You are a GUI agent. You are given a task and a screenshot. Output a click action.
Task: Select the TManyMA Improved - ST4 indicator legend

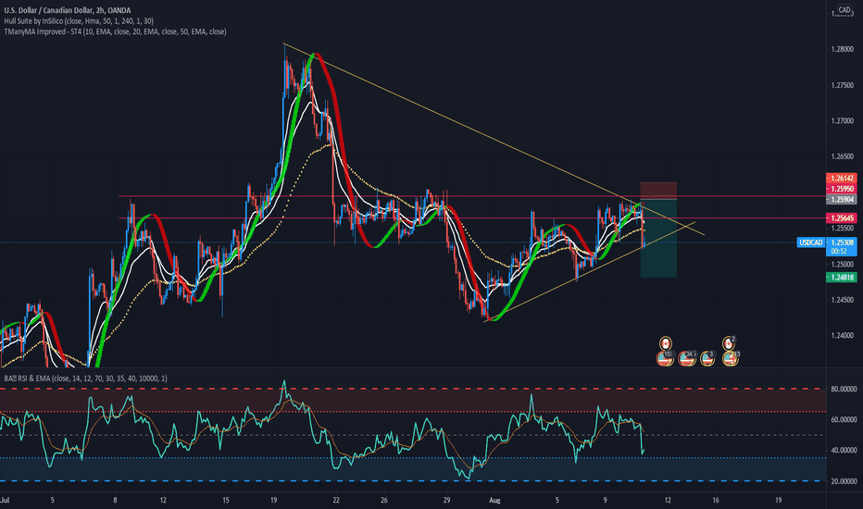(115, 31)
